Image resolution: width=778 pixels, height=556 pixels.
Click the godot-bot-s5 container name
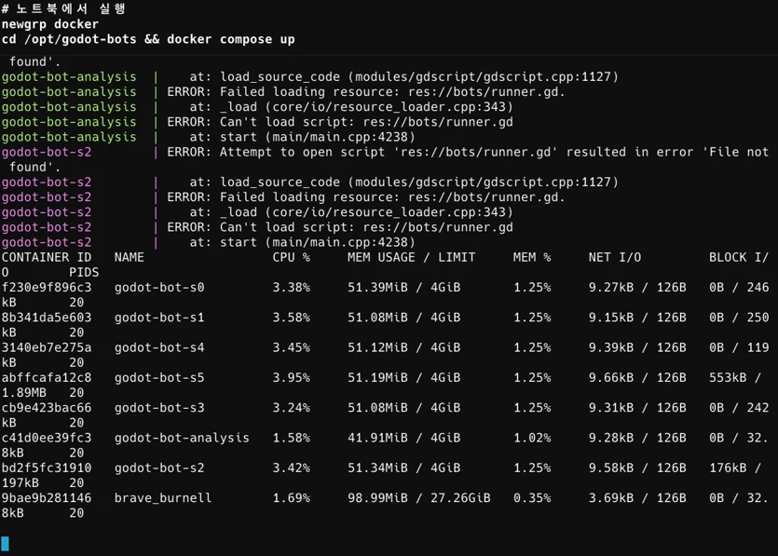coord(159,377)
